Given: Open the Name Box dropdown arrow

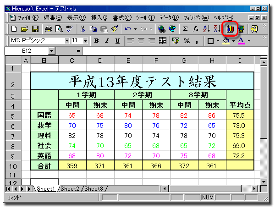Looking at the screenshot, I should tap(51, 51).
